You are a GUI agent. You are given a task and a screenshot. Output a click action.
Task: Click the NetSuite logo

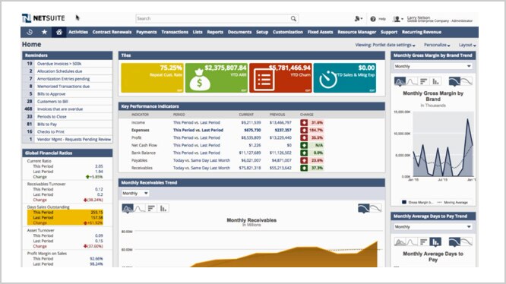(43, 18)
